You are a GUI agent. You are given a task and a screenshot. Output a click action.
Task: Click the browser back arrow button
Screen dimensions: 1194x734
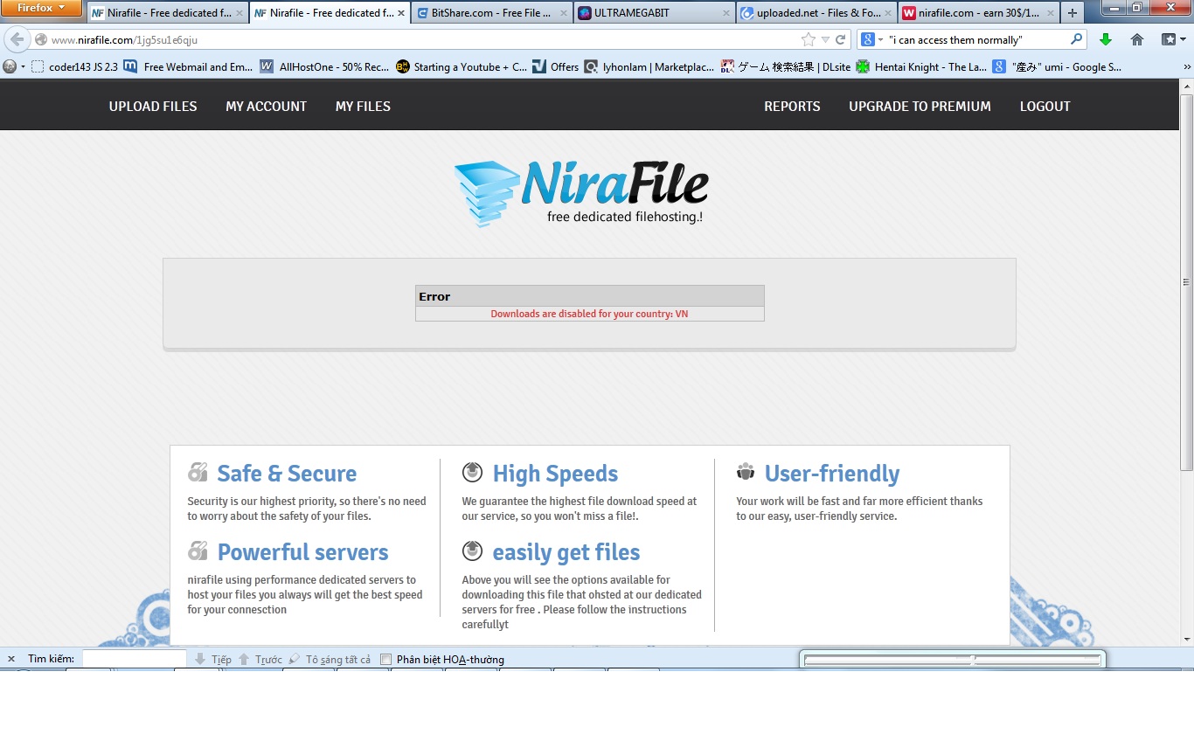(17, 40)
